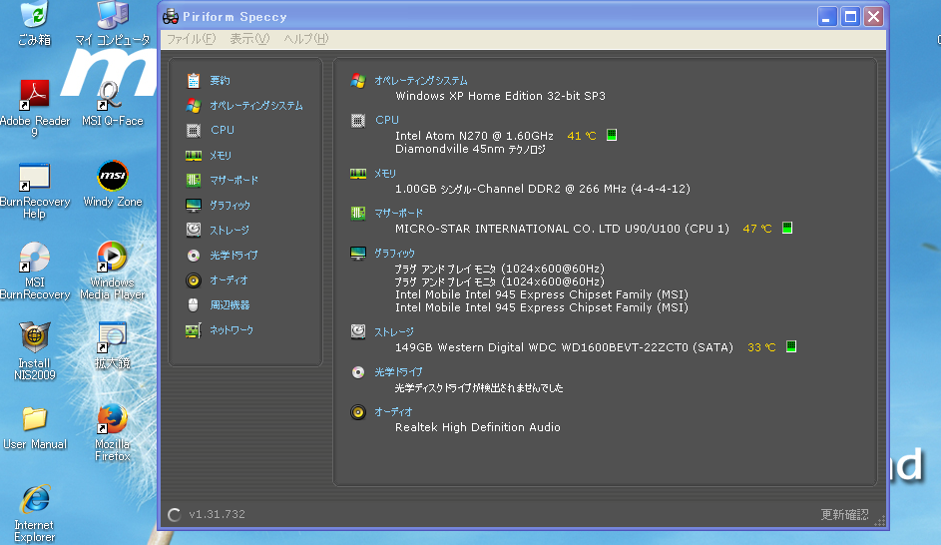Screen dimensions: 941x545
Task: Open the 表示(V) menu
Action: (x=249, y=39)
